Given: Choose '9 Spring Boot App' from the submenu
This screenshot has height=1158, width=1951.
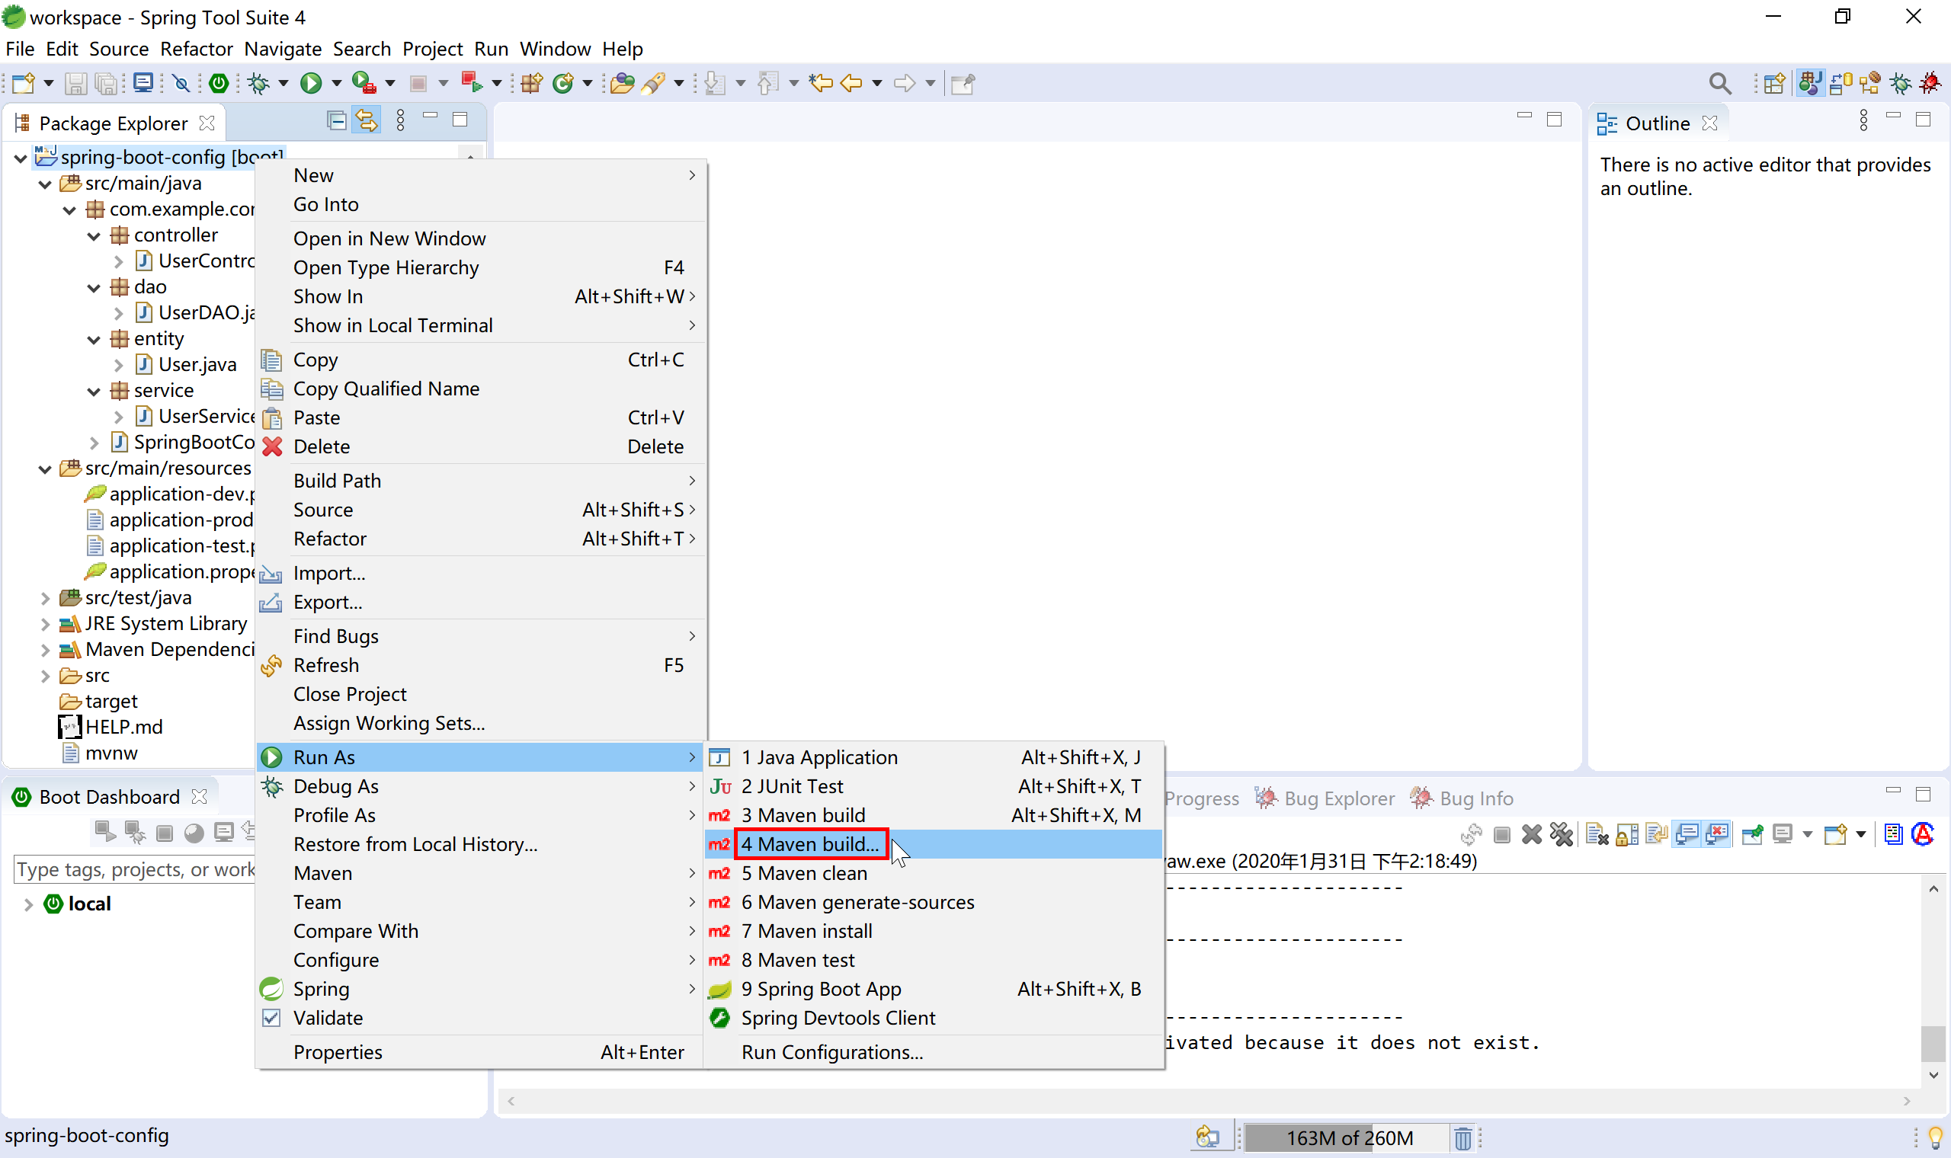Looking at the screenshot, I should 821,989.
